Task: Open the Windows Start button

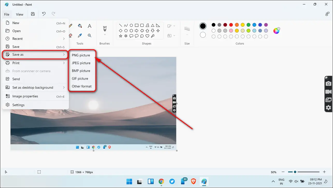Action: 129,181
